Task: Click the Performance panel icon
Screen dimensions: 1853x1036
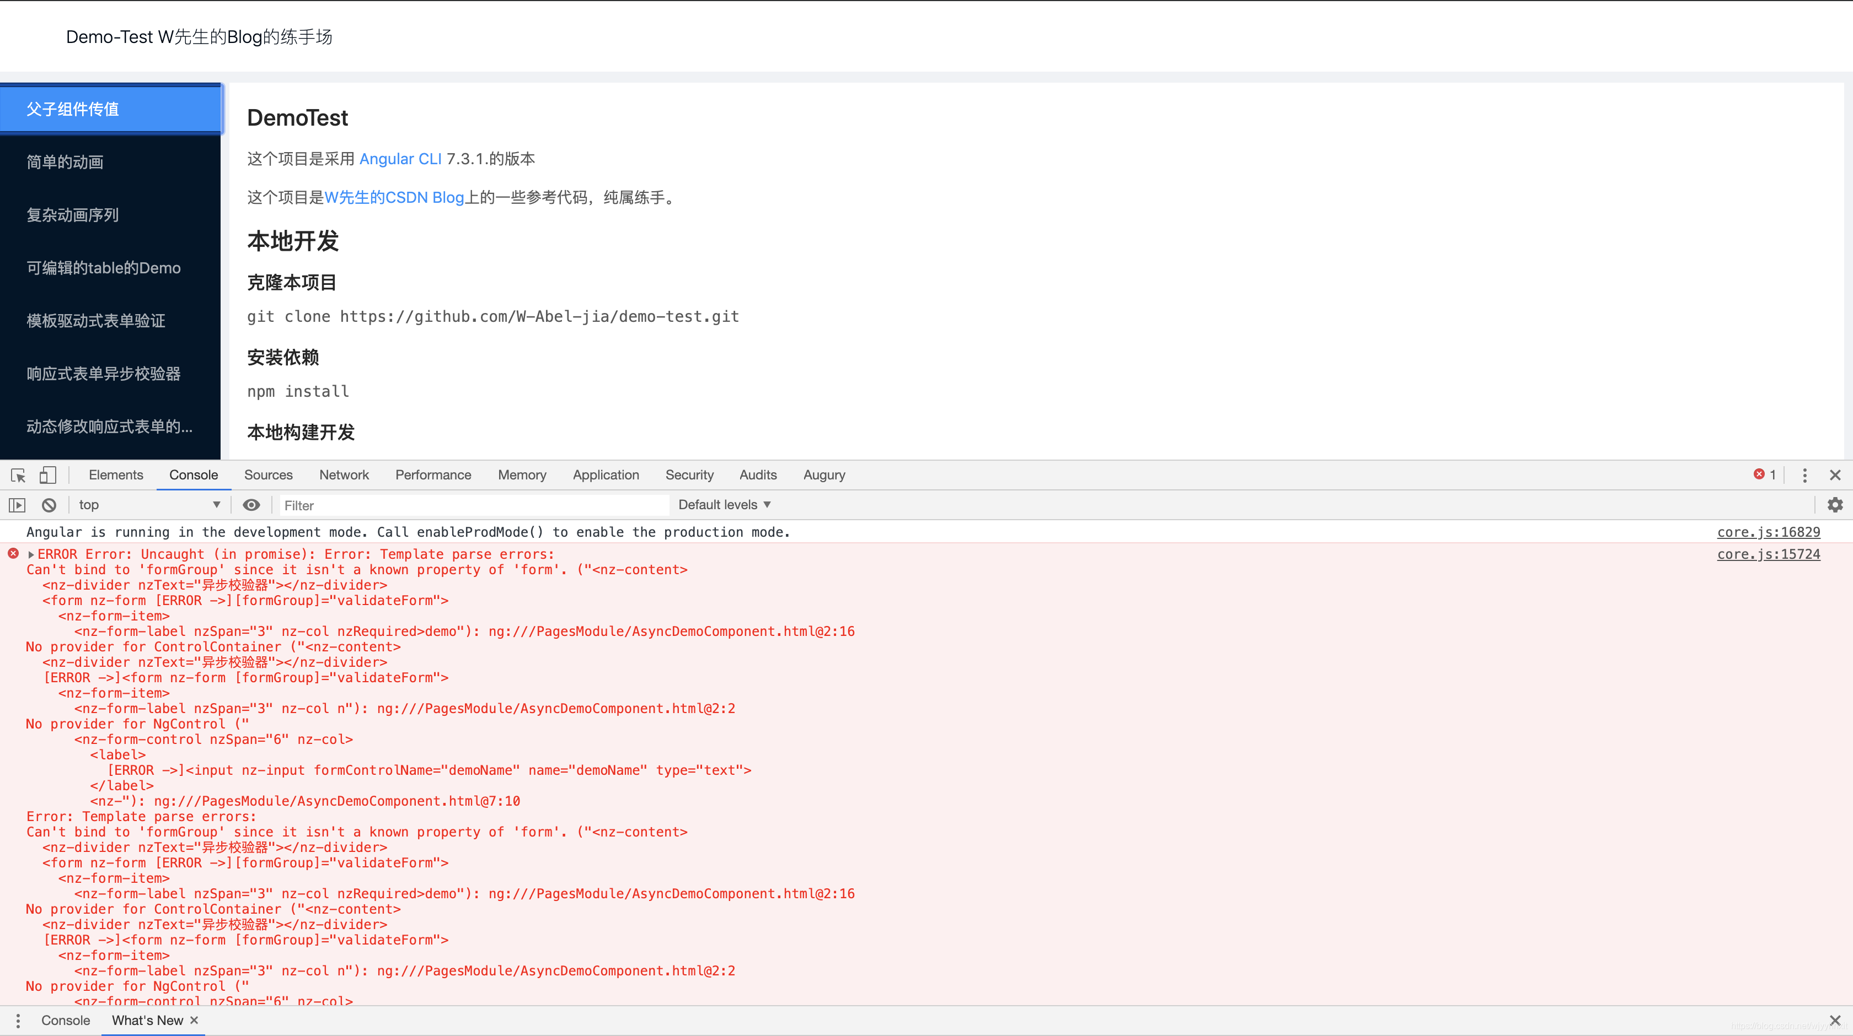Action: click(433, 474)
